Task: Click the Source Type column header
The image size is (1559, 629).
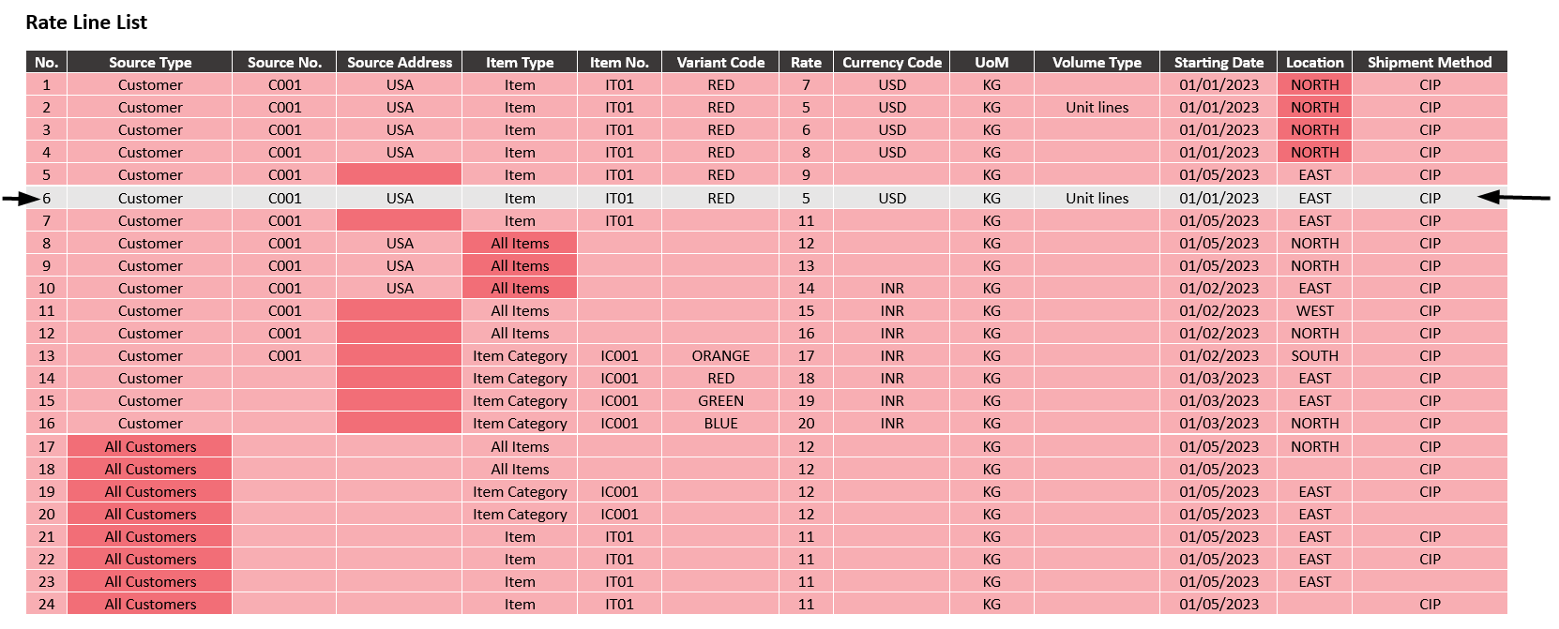Action: (x=150, y=62)
